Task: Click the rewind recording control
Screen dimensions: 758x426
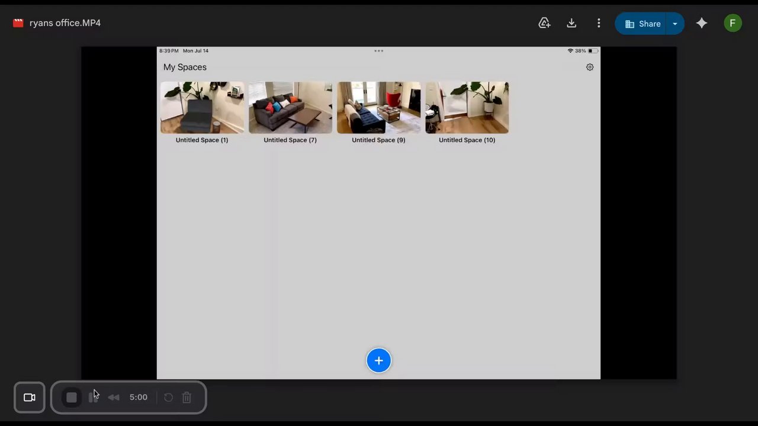Action: click(114, 398)
